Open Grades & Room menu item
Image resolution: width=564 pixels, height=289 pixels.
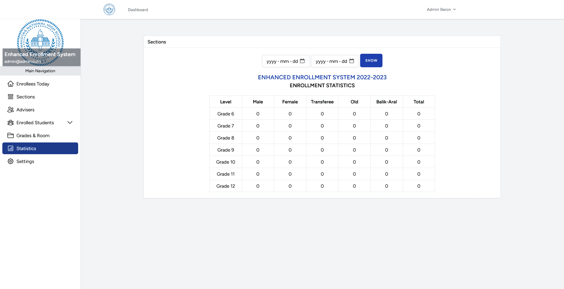point(33,135)
